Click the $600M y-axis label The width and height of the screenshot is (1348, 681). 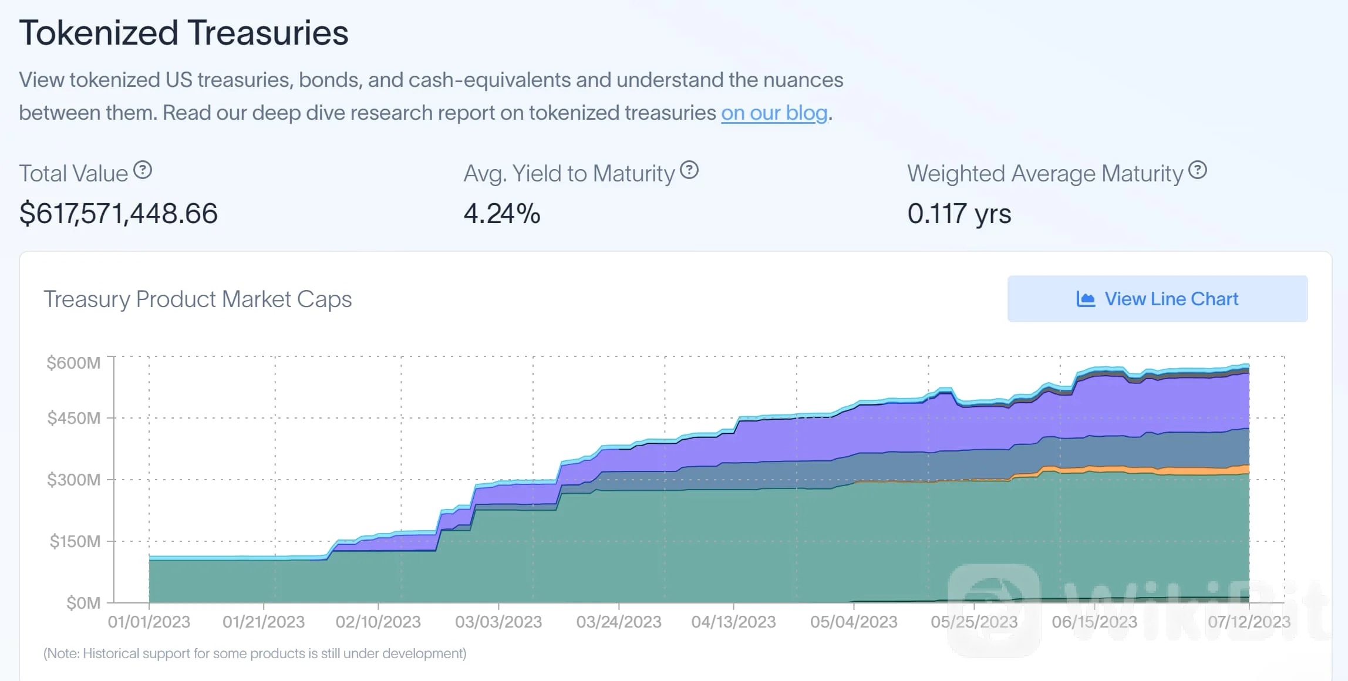coord(73,363)
